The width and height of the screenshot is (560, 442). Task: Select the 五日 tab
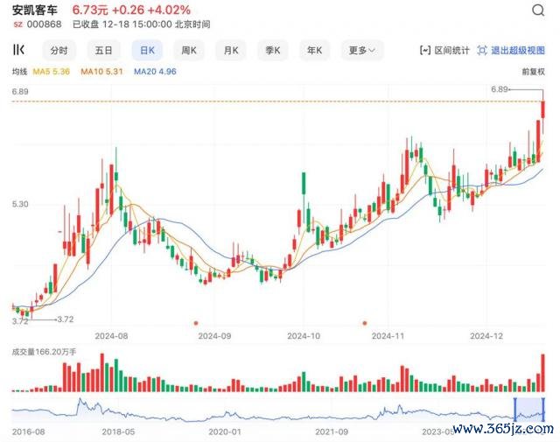coord(103,51)
